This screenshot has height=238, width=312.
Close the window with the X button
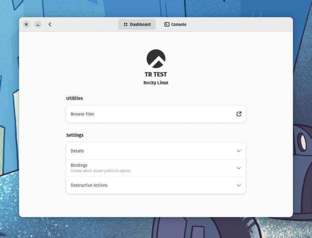coord(26,24)
